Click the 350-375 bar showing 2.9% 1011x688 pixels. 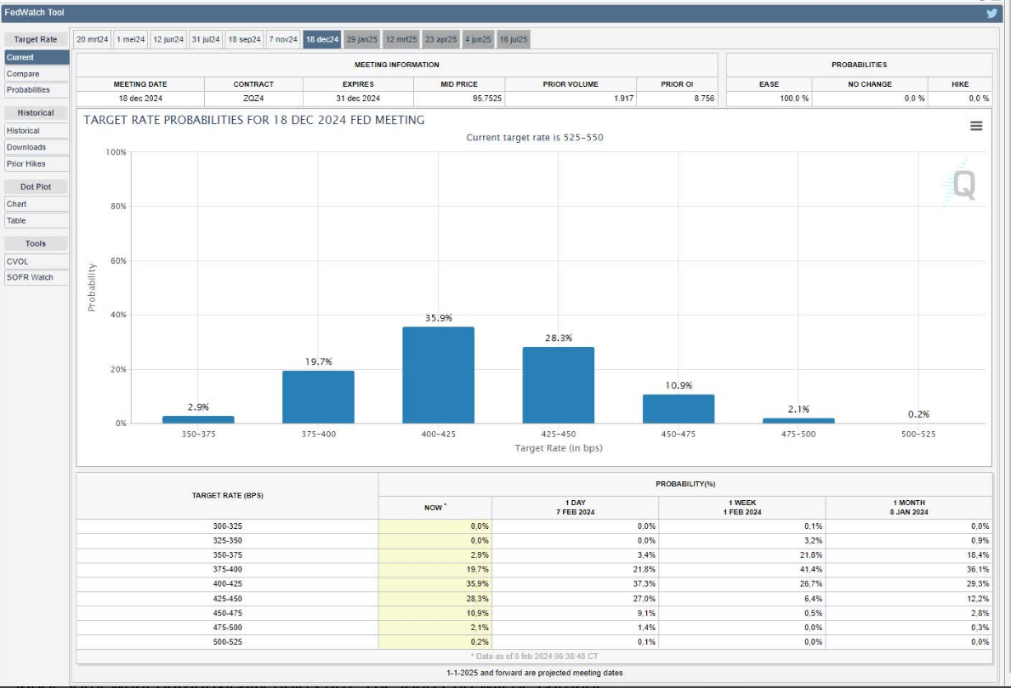(x=199, y=420)
